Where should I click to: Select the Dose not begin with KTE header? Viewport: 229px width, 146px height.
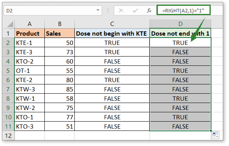[x=112, y=33]
